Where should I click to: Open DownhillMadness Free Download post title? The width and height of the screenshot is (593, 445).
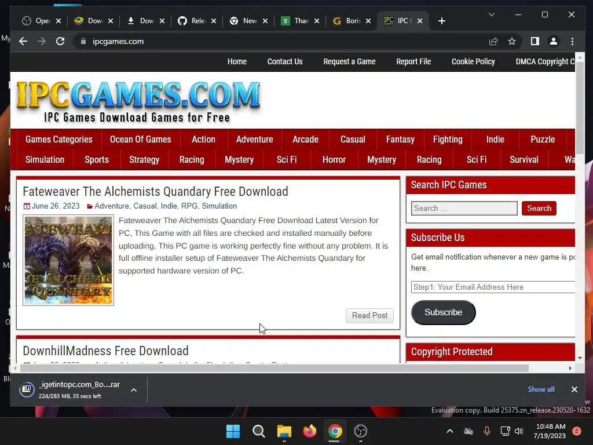point(105,351)
